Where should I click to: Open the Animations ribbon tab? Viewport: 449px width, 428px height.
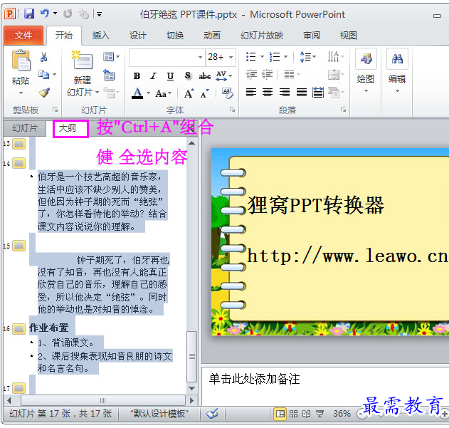212,36
